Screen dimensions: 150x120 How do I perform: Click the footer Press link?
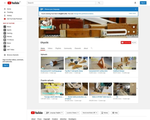39,119
